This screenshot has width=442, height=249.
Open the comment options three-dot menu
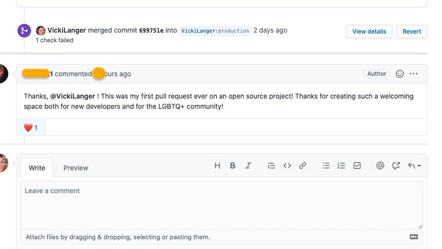coord(413,74)
